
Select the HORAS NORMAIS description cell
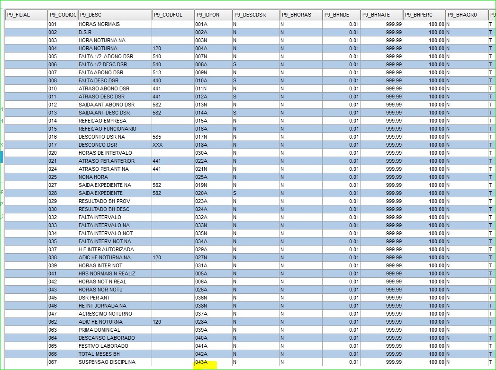click(115, 24)
